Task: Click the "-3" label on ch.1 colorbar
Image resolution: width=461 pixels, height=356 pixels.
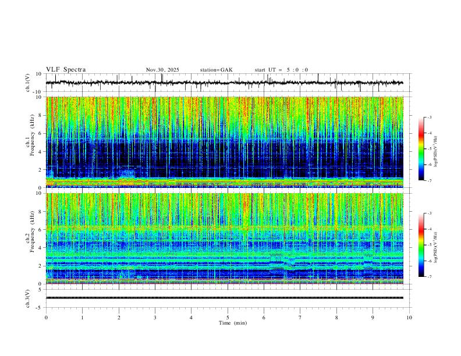Action: click(x=429, y=117)
